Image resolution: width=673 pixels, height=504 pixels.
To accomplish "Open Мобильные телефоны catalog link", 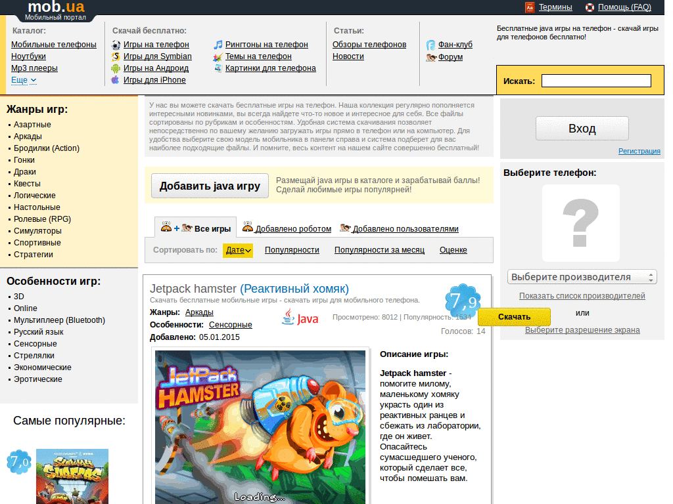I will 54,45.
